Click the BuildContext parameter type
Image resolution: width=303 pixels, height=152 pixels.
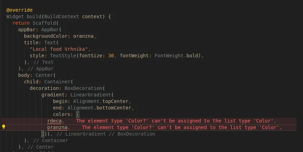tap(61, 16)
